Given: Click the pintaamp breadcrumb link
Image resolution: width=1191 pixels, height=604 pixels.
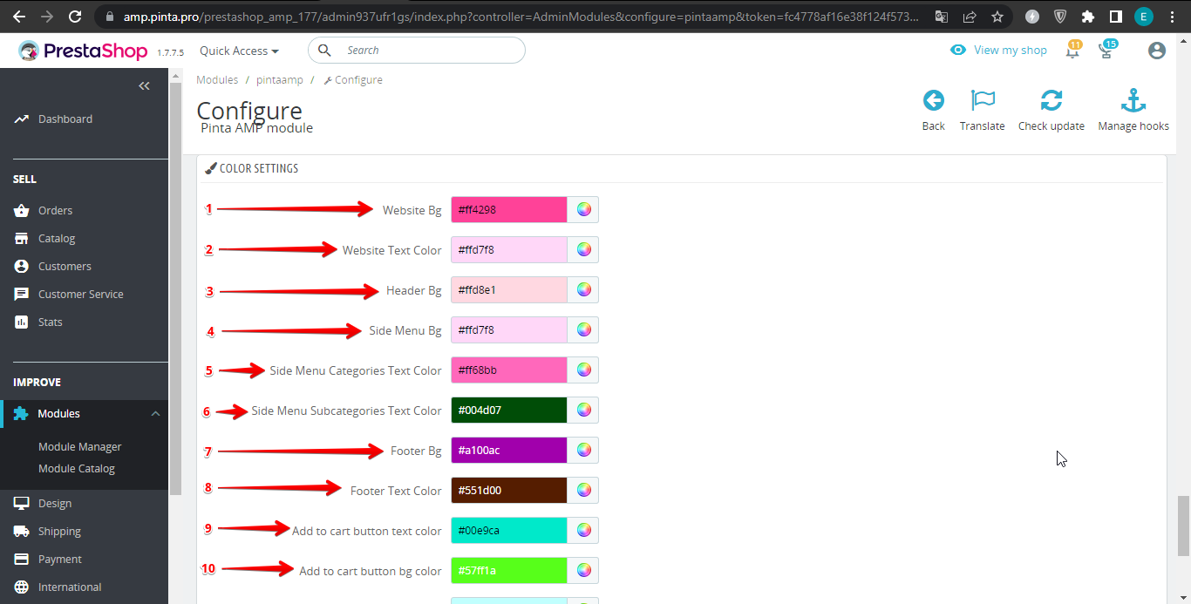Looking at the screenshot, I should (x=279, y=79).
